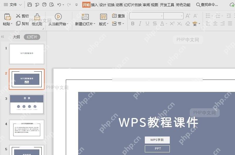Toggle Italic formatting
The width and height of the screenshot is (235, 155).
[140, 23]
